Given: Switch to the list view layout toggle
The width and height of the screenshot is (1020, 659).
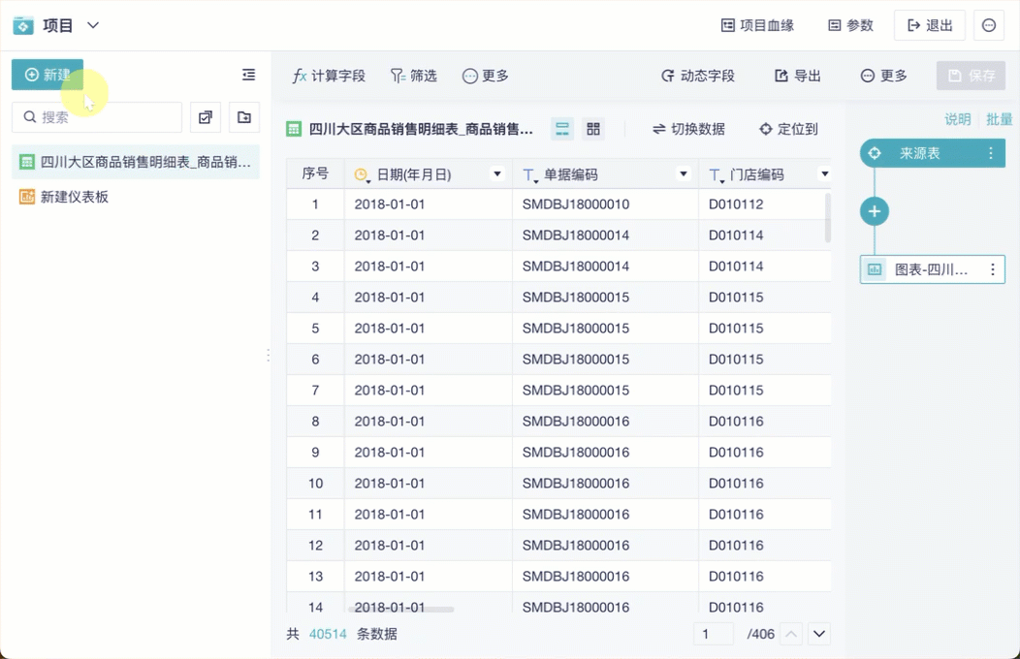Looking at the screenshot, I should (x=561, y=128).
